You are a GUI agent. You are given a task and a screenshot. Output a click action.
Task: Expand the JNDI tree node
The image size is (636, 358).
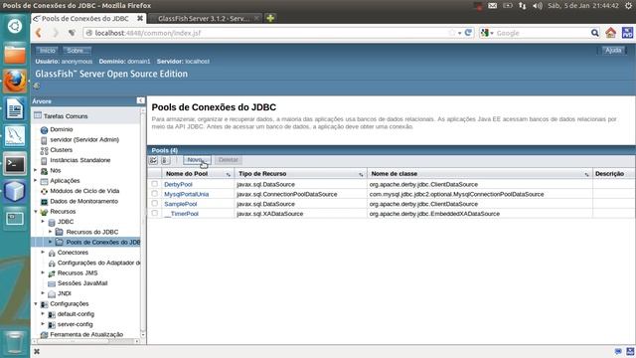point(43,293)
